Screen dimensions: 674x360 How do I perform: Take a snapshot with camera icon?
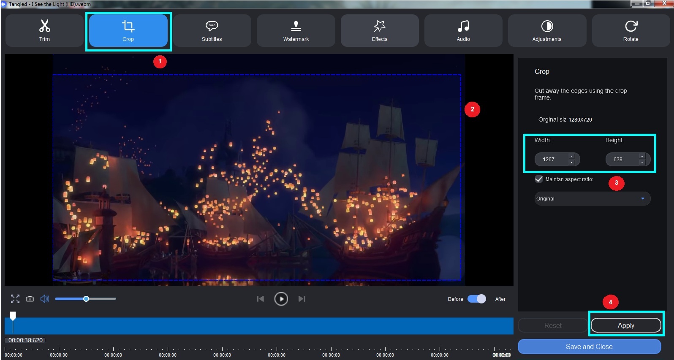30,299
